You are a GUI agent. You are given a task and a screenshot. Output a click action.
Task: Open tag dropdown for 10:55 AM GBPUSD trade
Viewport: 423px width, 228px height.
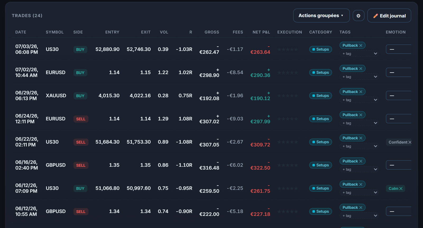tap(359, 216)
